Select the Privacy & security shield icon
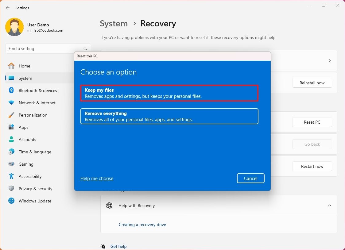Image resolution: width=345 pixels, height=250 pixels. pos(12,189)
